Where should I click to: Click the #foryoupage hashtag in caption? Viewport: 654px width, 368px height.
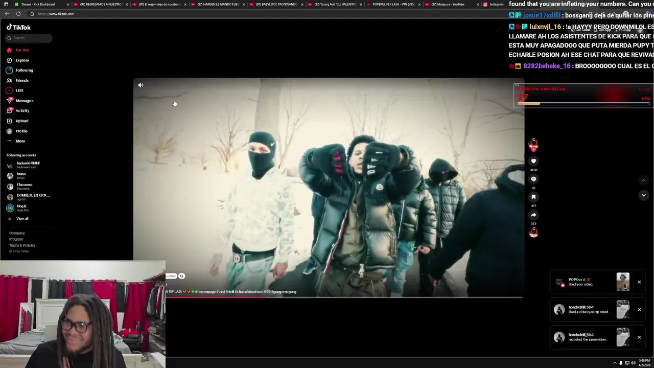205,292
